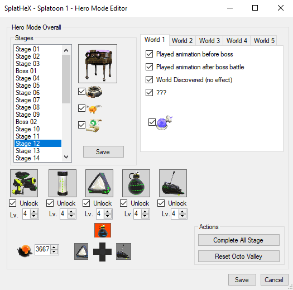Click the Splat Bomb upgrade image
This screenshot has width=293, height=290.
[x=136, y=183]
